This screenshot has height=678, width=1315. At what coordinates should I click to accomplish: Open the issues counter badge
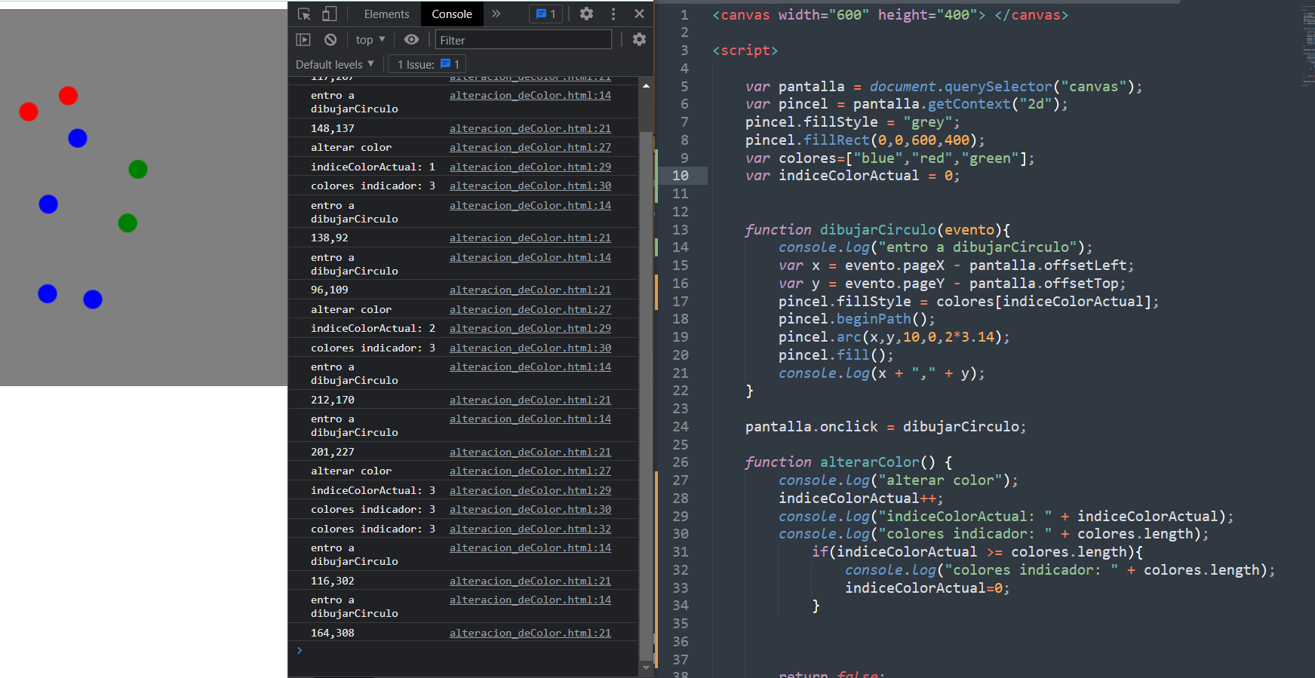pos(545,14)
